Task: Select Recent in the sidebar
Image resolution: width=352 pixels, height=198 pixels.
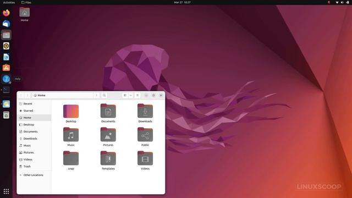Action: tap(34, 104)
